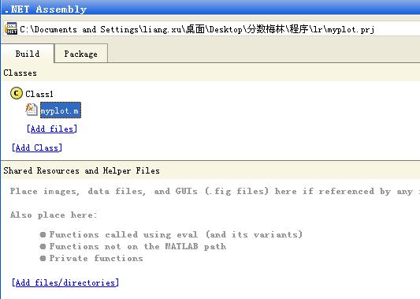
Task: Click hint text 'Functions called using eval'
Action: (x=176, y=234)
